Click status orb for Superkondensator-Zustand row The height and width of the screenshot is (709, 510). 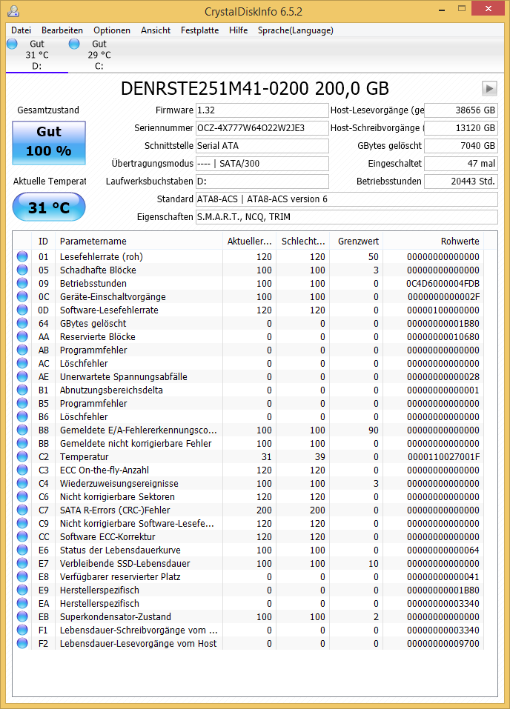point(22,616)
